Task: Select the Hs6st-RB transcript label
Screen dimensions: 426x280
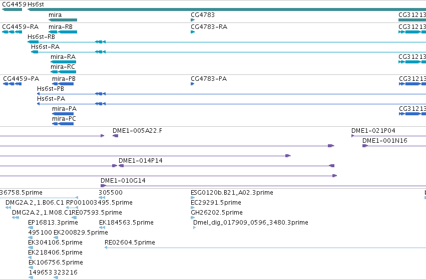Action: [x=41, y=37]
